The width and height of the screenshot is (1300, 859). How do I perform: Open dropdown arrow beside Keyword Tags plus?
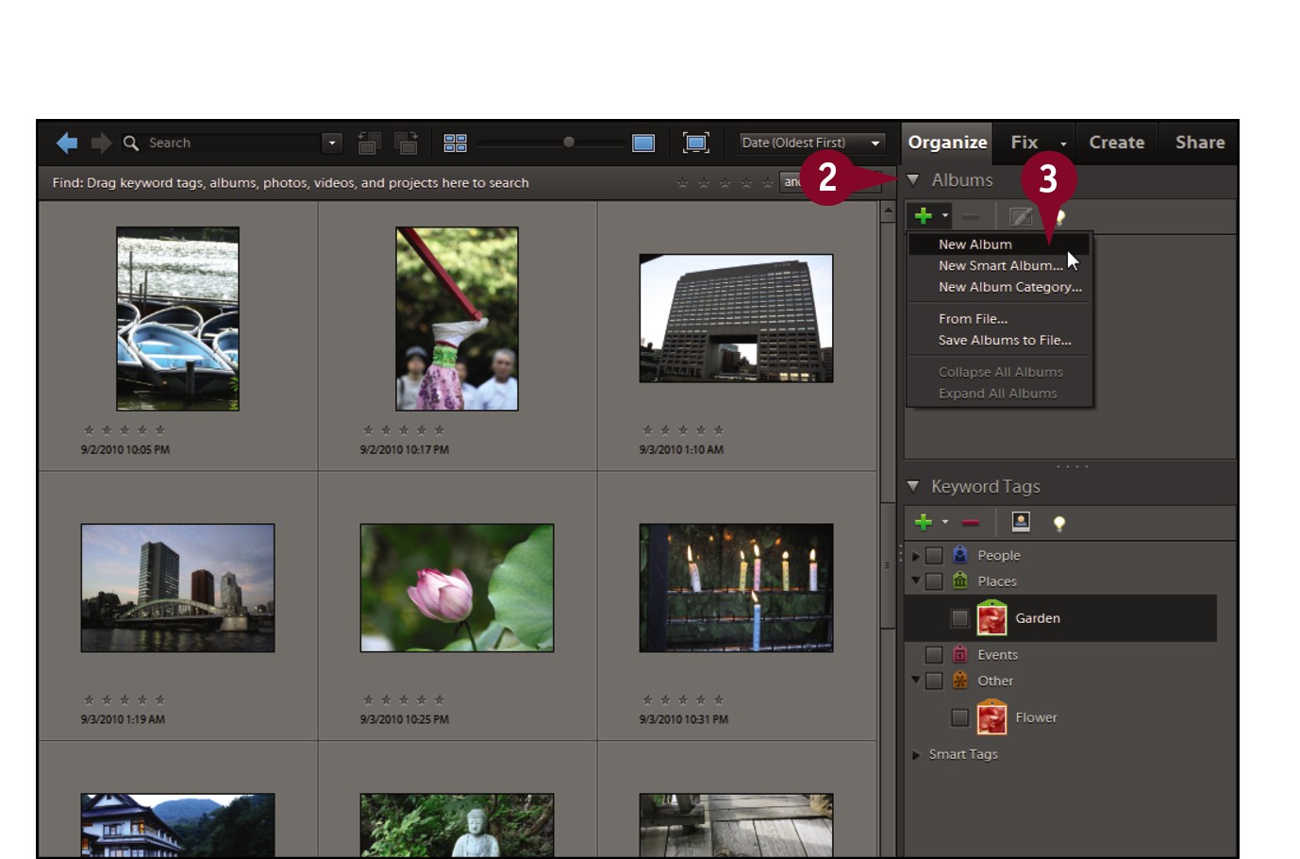coord(944,522)
